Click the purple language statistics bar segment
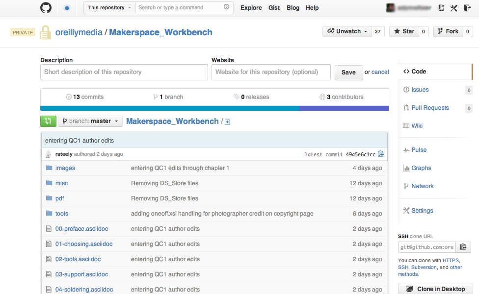 point(345,108)
